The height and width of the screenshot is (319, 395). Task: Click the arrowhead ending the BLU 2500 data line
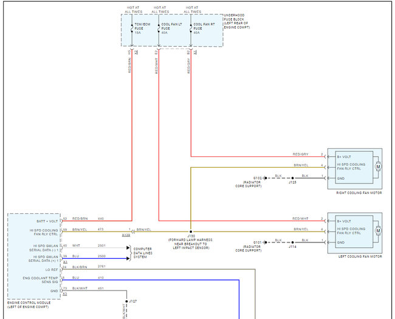coord(128,258)
